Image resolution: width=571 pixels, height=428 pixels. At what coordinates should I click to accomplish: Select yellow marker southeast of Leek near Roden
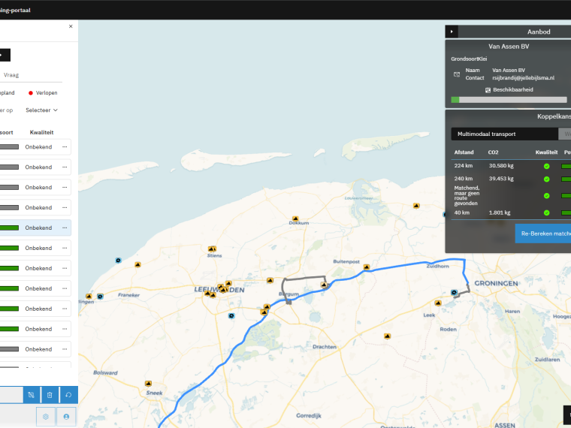pos(387,336)
